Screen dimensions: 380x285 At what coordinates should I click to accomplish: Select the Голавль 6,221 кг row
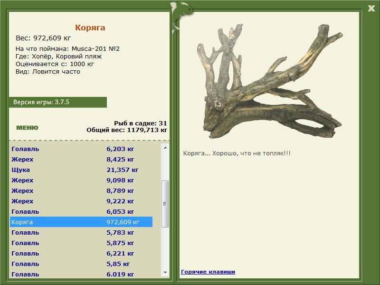tap(81, 253)
